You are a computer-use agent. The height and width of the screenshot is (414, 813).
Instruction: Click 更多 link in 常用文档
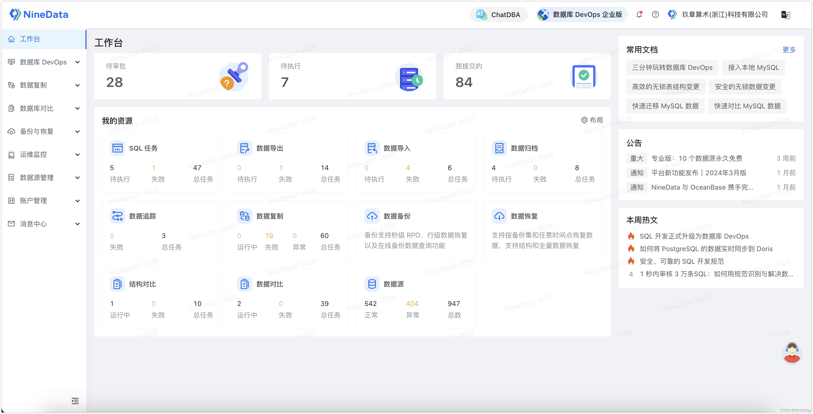coord(789,49)
